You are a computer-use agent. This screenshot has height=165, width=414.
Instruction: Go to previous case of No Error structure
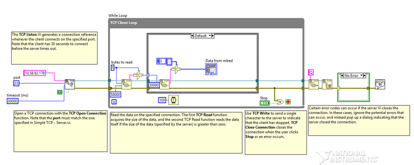(x=343, y=75)
